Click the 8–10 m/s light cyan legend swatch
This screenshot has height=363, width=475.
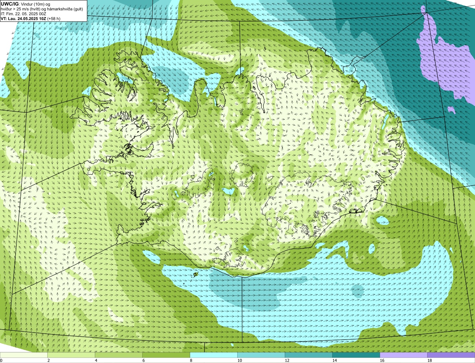pos(214,355)
